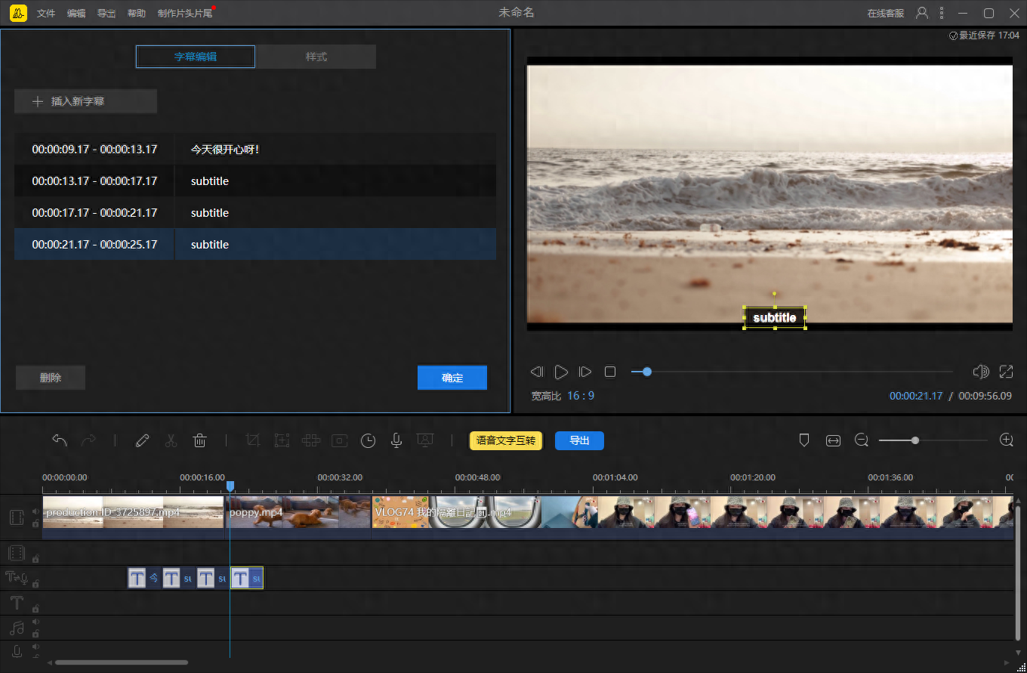Step back to the previous frame
The height and width of the screenshot is (673, 1027).
tap(537, 372)
